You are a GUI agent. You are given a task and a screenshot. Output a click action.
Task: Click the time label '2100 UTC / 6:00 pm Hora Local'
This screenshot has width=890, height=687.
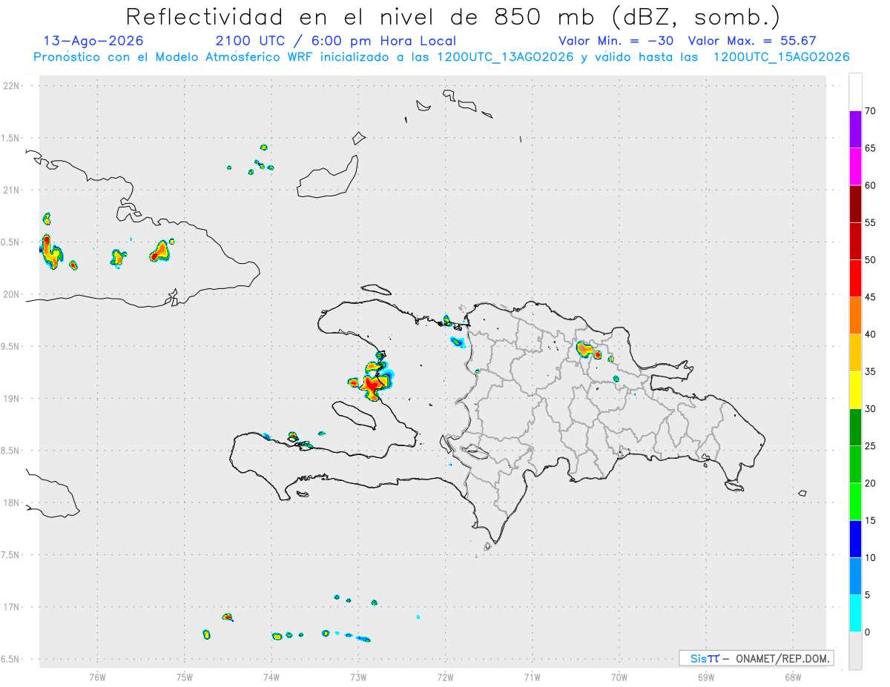(x=335, y=41)
